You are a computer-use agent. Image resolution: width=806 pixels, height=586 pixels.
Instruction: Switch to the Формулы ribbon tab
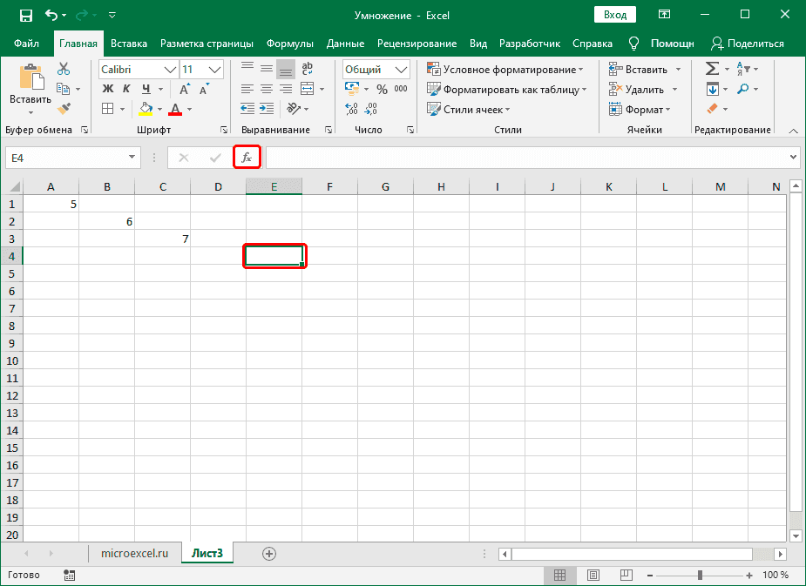pyautogui.click(x=289, y=43)
